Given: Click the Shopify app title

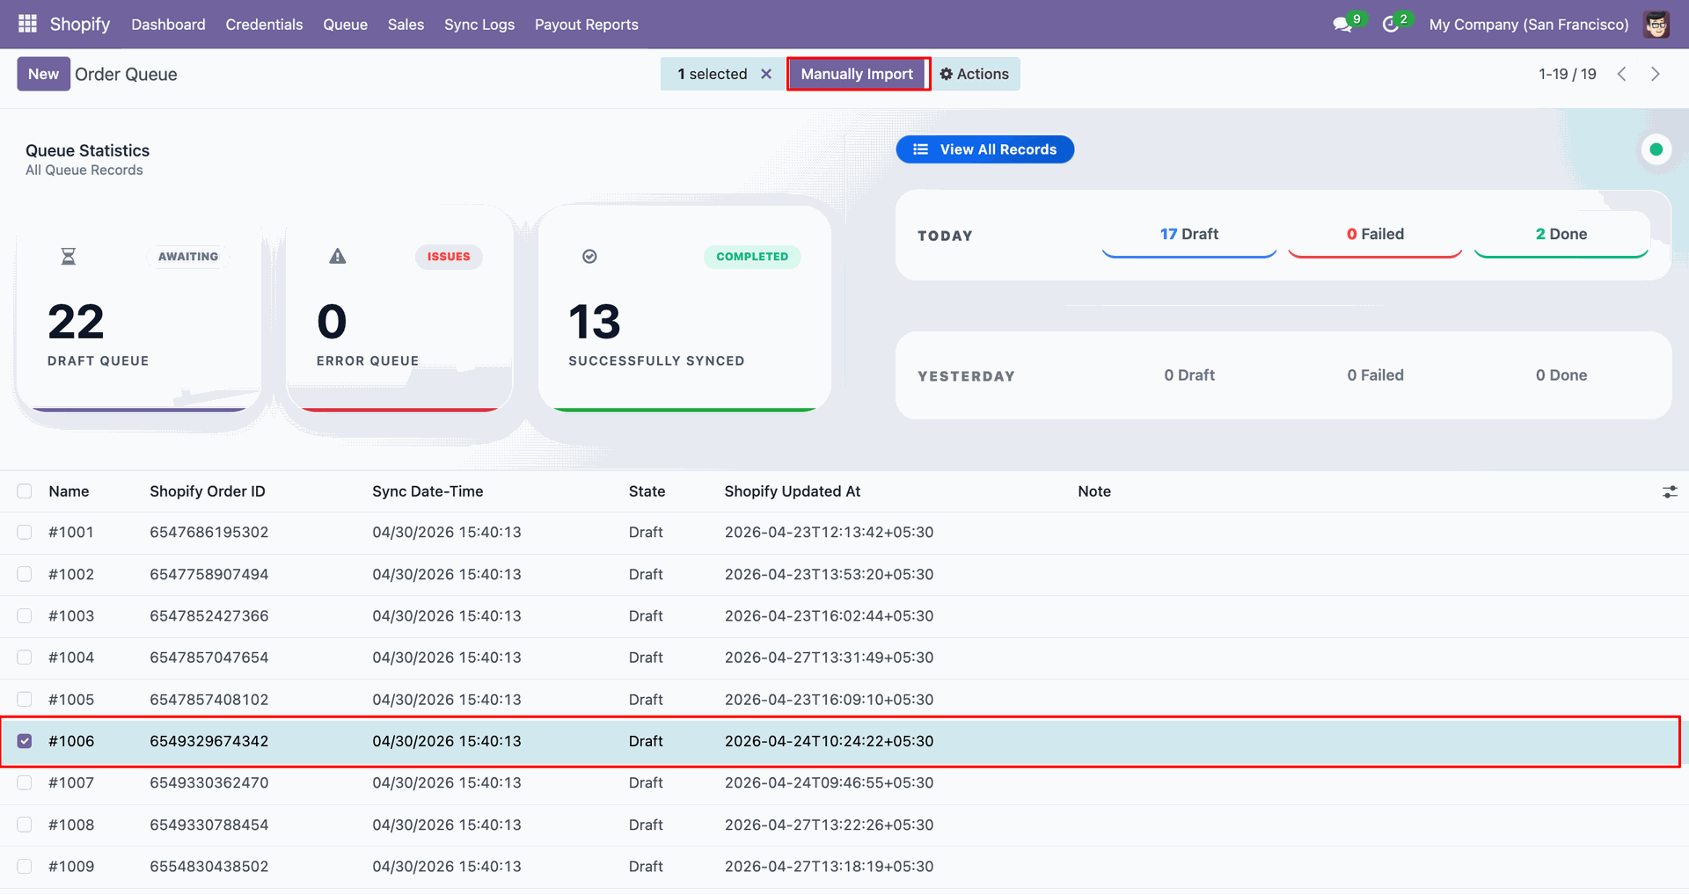Looking at the screenshot, I should coord(80,24).
